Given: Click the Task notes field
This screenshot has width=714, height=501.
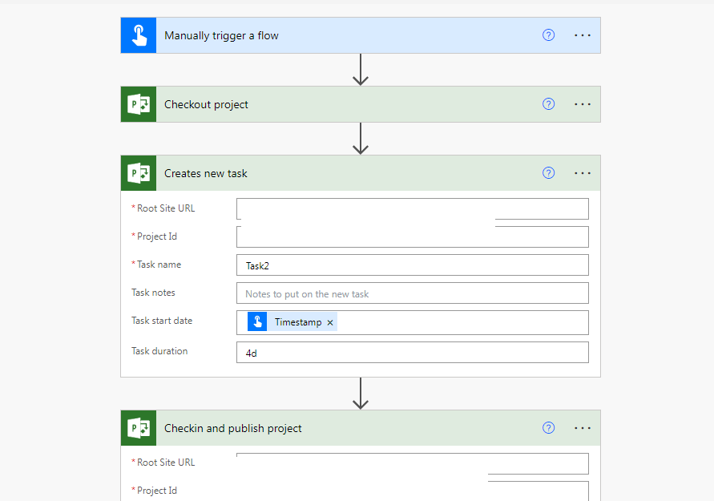Looking at the screenshot, I should (412, 293).
